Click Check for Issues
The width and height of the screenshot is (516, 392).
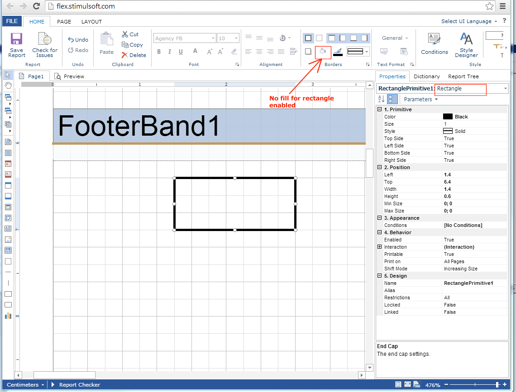click(45, 45)
